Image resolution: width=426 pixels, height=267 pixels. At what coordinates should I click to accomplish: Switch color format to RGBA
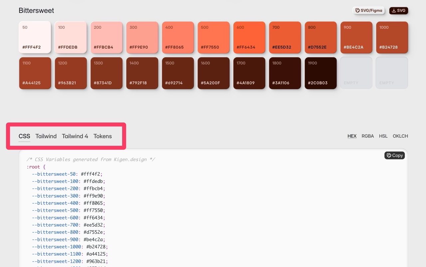pos(367,136)
